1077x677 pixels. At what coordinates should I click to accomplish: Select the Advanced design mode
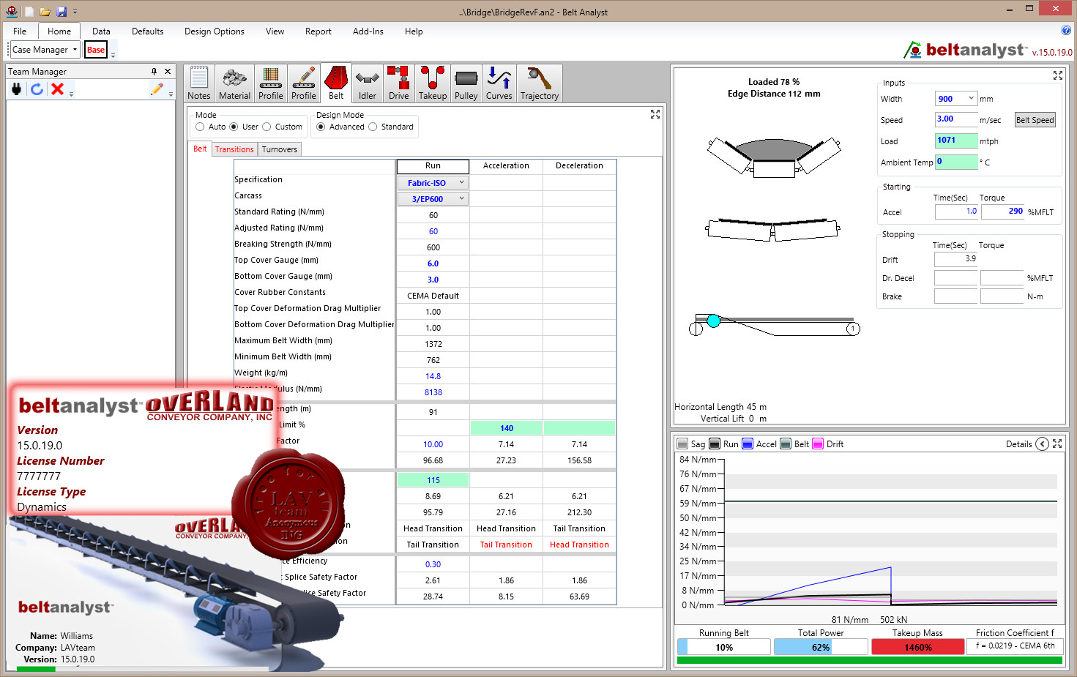pyautogui.click(x=321, y=127)
